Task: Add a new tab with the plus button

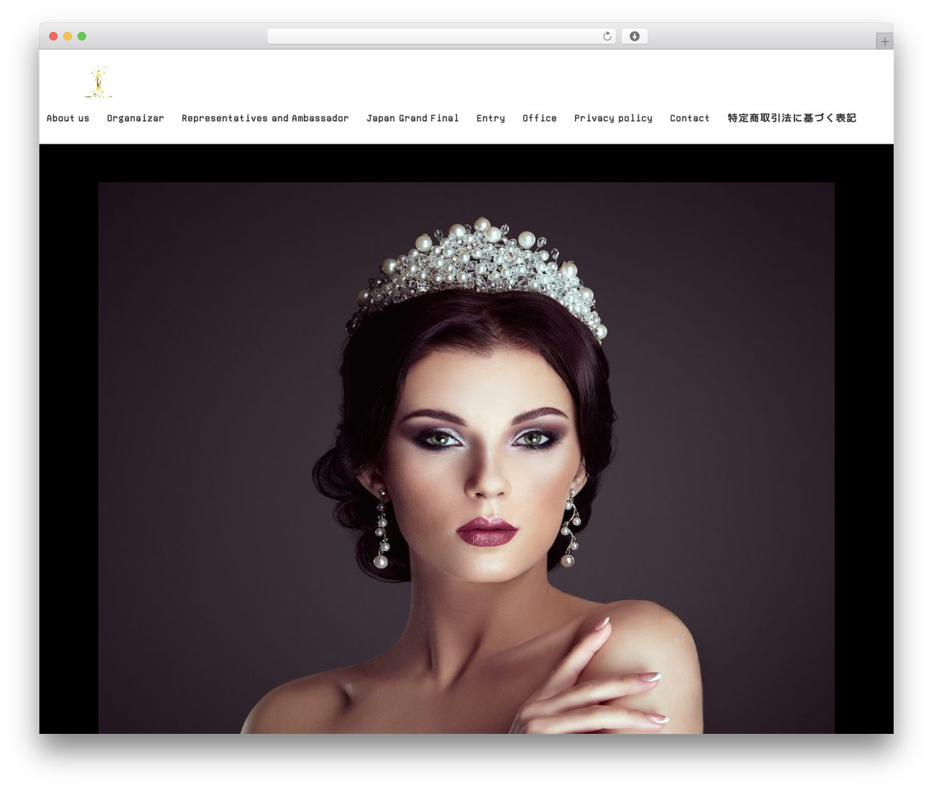Action: (x=884, y=42)
